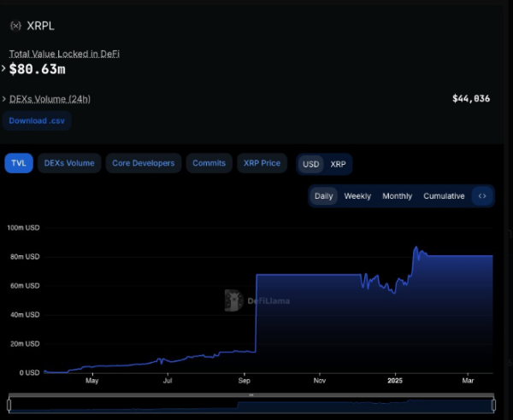Click the mini chart range preview
Viewport: 513px width, 420px height.
coord(251,406)
